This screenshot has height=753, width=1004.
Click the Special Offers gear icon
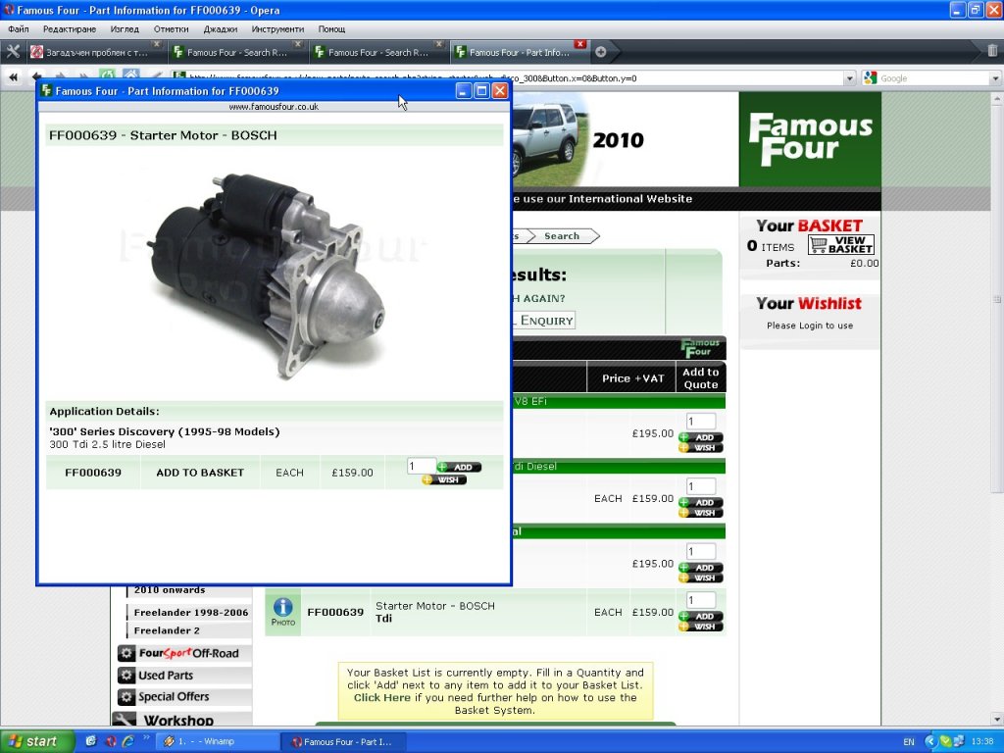pos(126,697)
